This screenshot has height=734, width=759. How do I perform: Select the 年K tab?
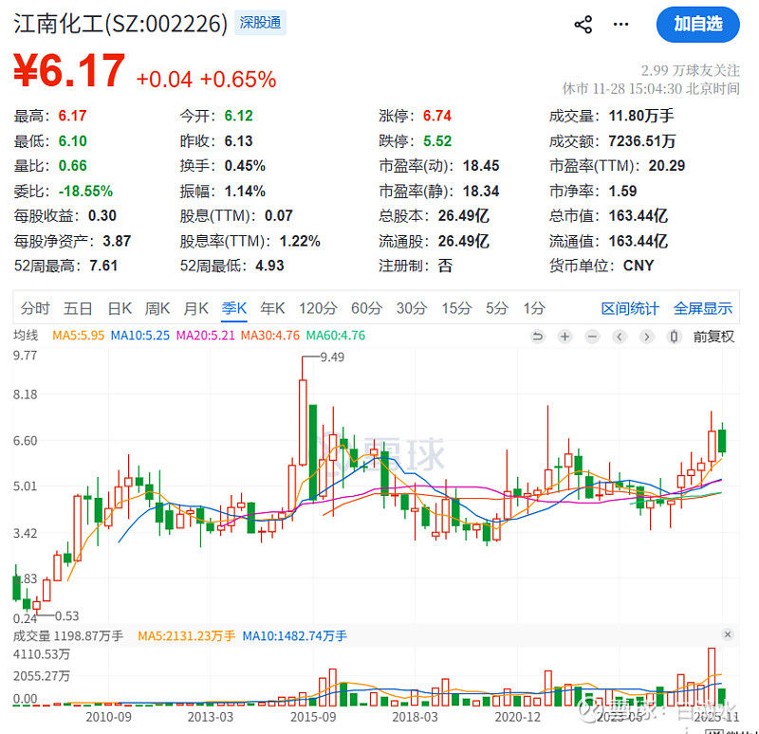click(272, 308)
